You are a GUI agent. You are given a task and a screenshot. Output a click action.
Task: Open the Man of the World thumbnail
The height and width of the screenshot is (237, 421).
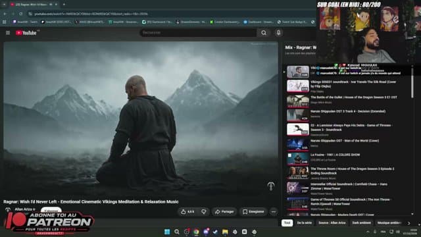pyautogui.click(x=298, y=144)
